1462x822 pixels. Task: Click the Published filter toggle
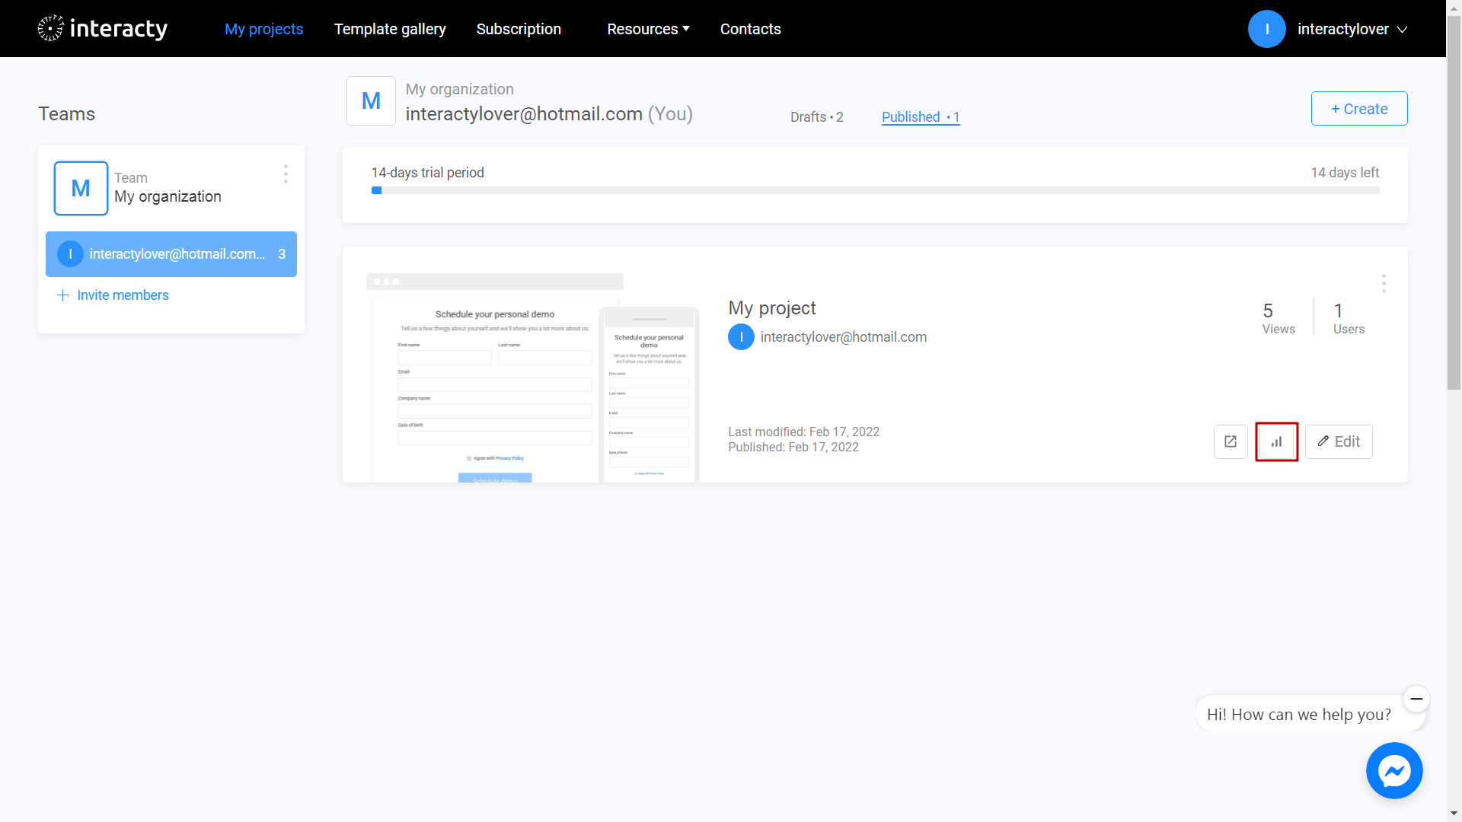919,117
